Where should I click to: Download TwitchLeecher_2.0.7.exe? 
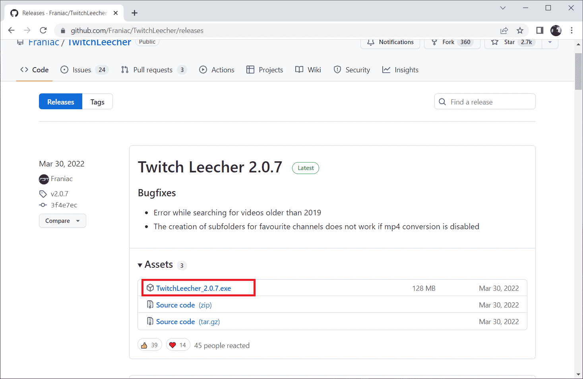coord(194,288)
